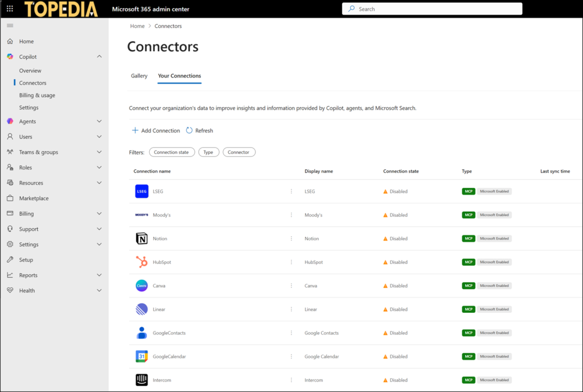Viewport: 583px width, 392px height.
Task: Expand the Teams & groups chevron
Action: pos(99,152)
